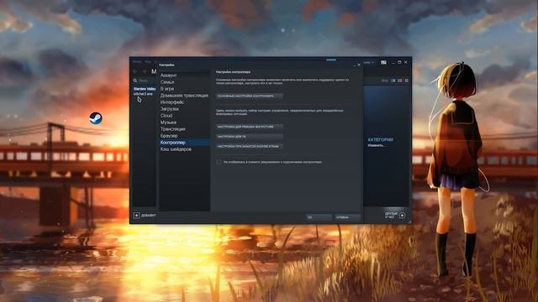Switch library to grid view icon

pyautogui.click(x=407, y=81)
